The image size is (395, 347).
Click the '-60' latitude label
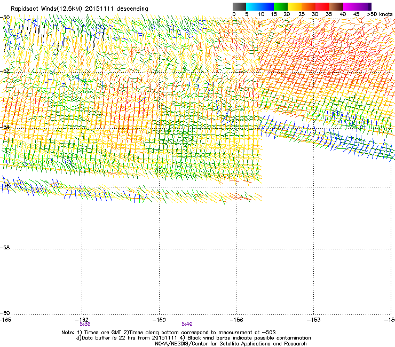(5, 313)
